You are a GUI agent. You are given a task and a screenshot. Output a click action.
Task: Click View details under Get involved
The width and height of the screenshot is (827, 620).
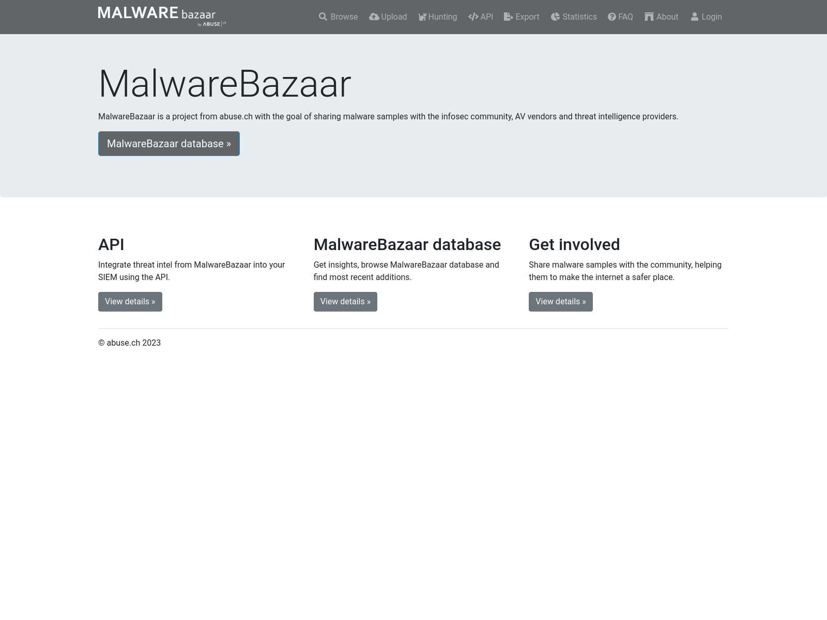[561, 302]
